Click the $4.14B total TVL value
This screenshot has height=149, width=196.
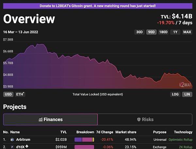click(182, 16)
